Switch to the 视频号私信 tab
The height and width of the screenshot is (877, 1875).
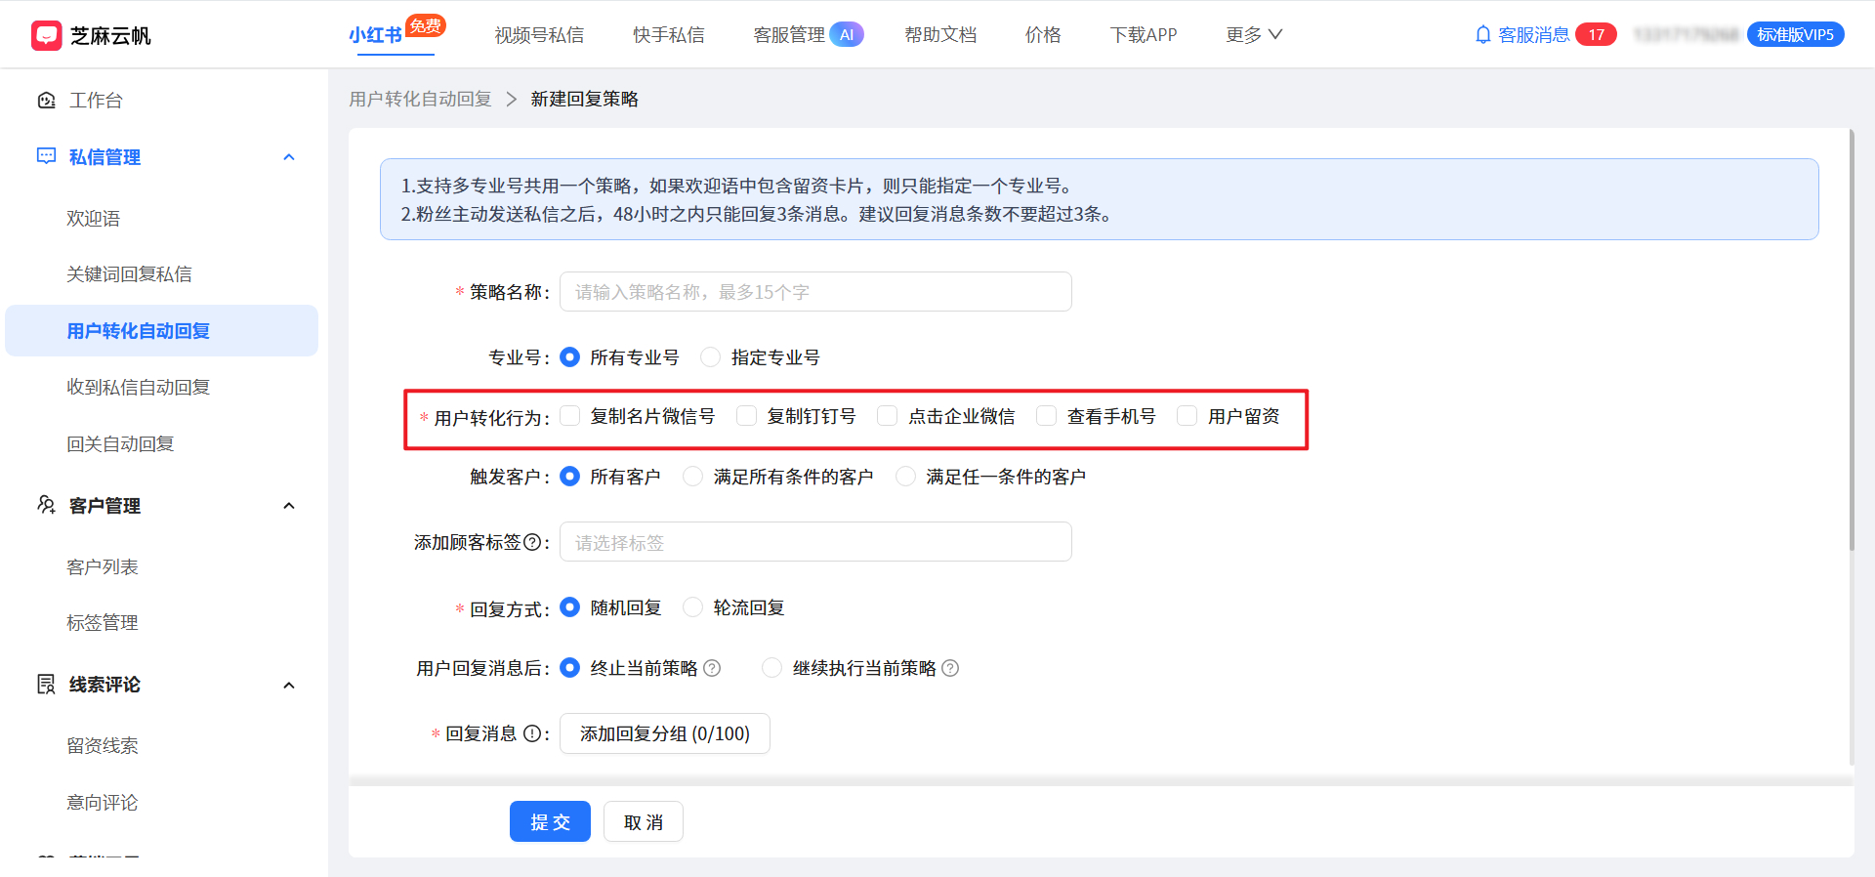[539, 35]
